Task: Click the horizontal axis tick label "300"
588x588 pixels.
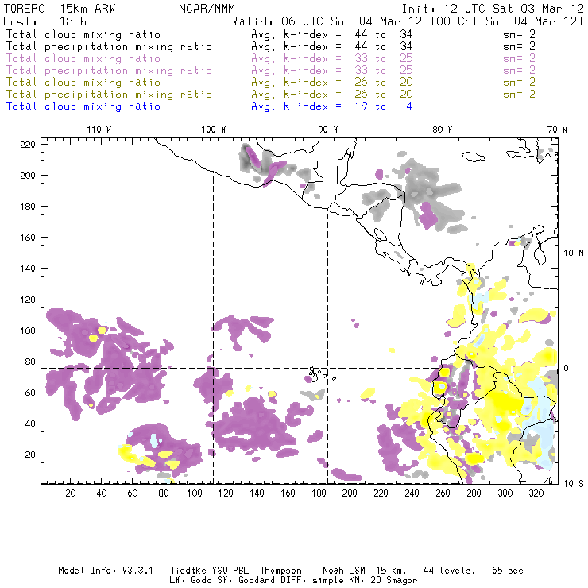Action: tap(505, 493)
